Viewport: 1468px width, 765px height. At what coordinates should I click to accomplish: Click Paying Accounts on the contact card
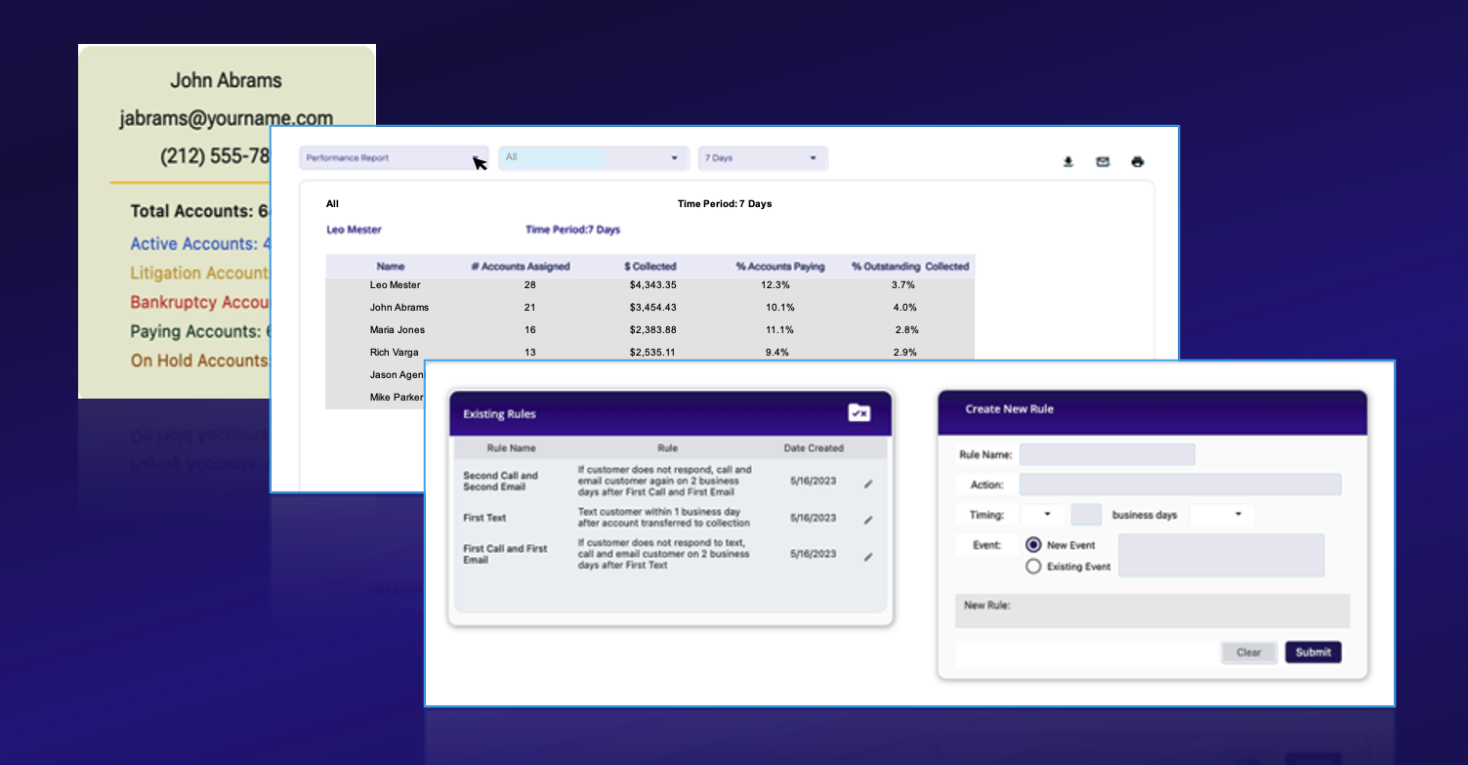tap(200, 332)
